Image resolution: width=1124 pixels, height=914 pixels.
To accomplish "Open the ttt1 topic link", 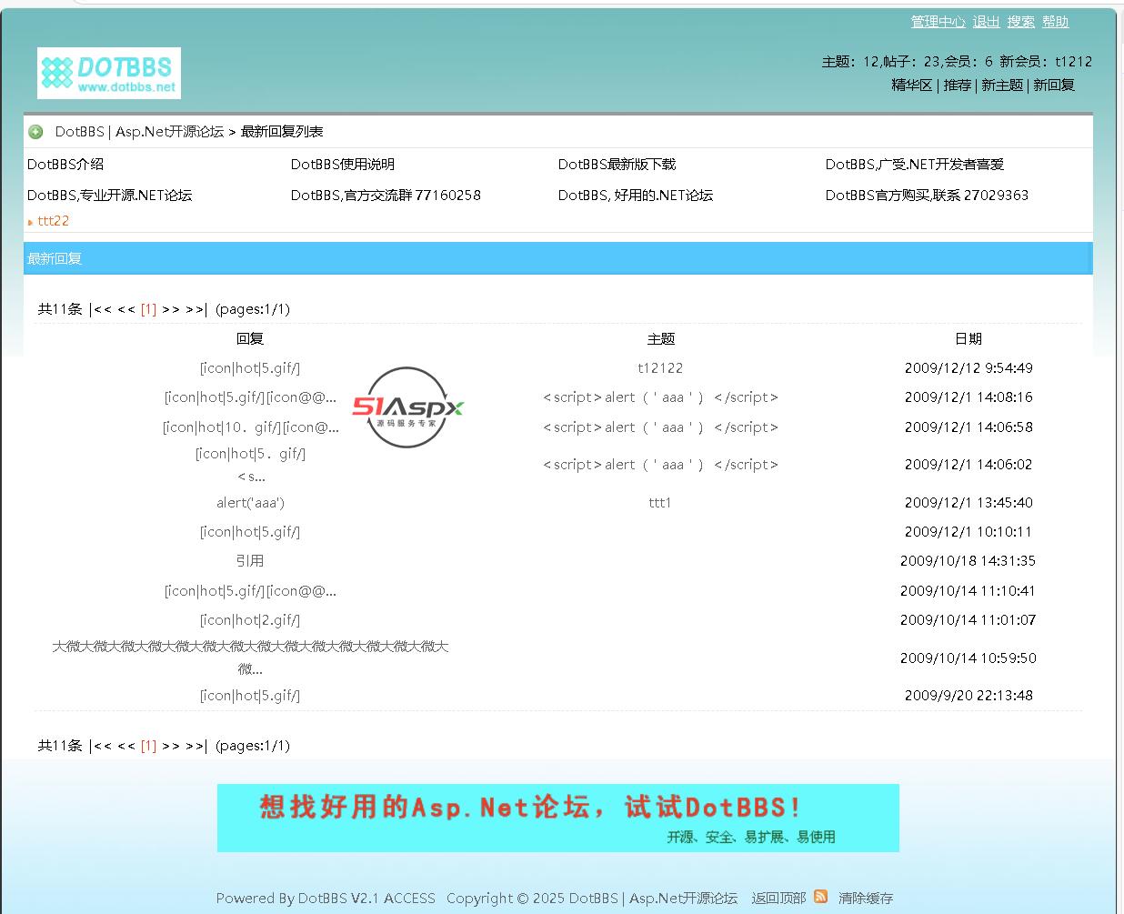I will pos(660,503).
